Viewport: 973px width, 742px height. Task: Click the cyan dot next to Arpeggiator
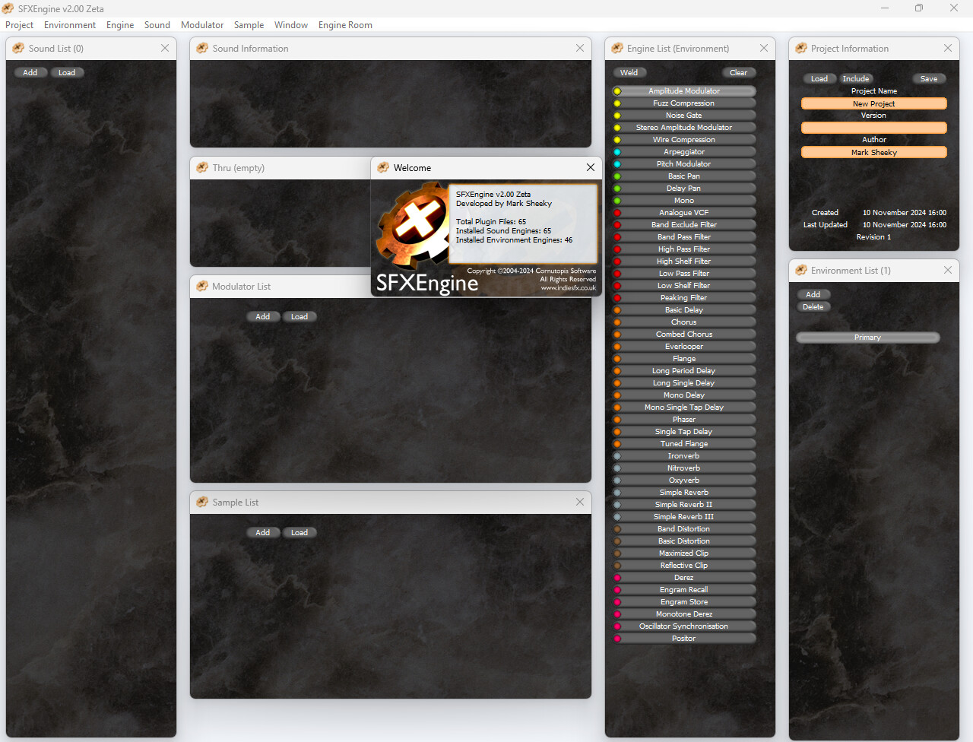click(617, 152)
